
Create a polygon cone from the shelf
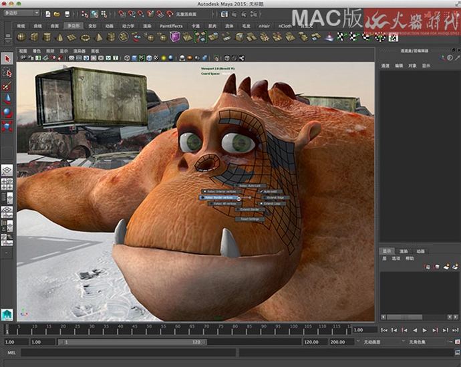tap(59, 37)
